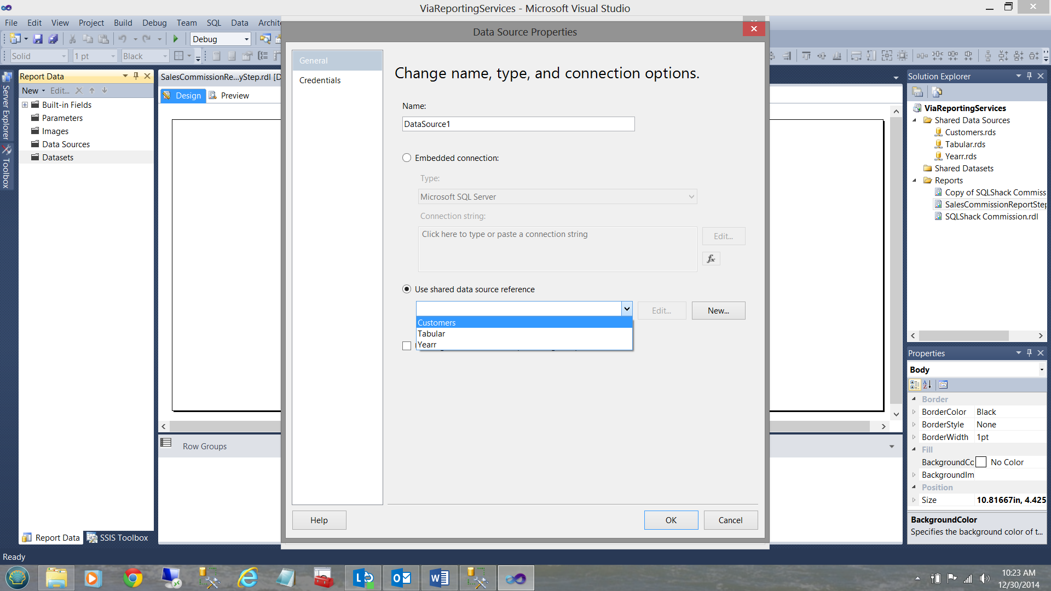Open the Debug configuration dropdown
The width and height of the screenshot is (1051, 591).
pyautogui.click(x=246, y=39)
